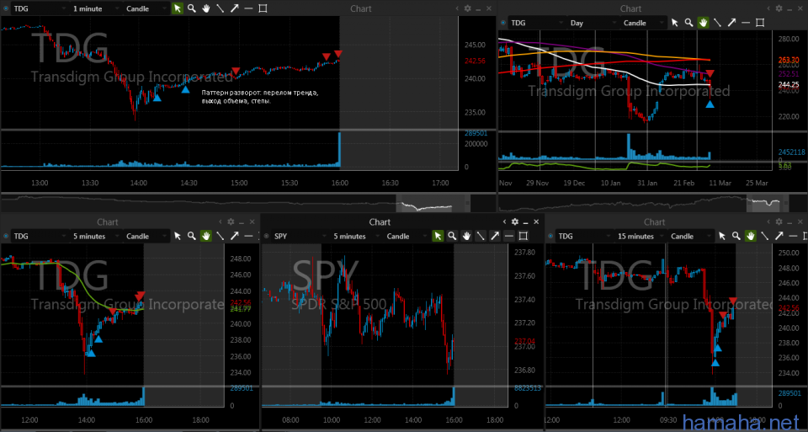Select the arrow drawing tool in SPY chart
The height and width of the screenshot is (432, 808).
(x=495, y=236)
